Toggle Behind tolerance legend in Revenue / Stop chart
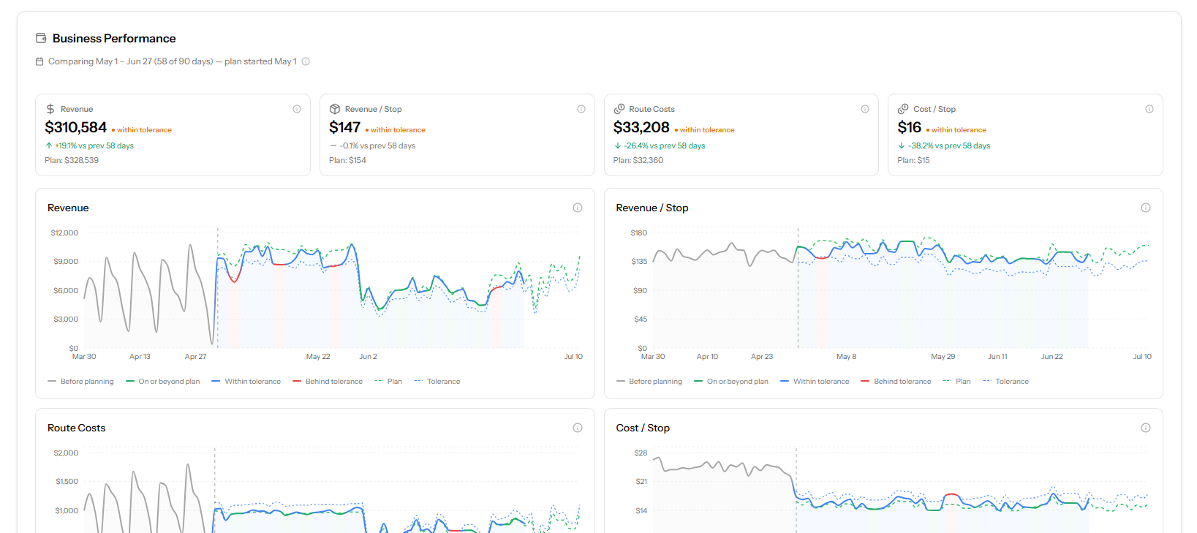 point(896,382)
